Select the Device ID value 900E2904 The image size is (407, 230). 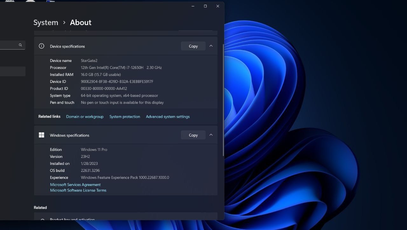tap(117, 82)
